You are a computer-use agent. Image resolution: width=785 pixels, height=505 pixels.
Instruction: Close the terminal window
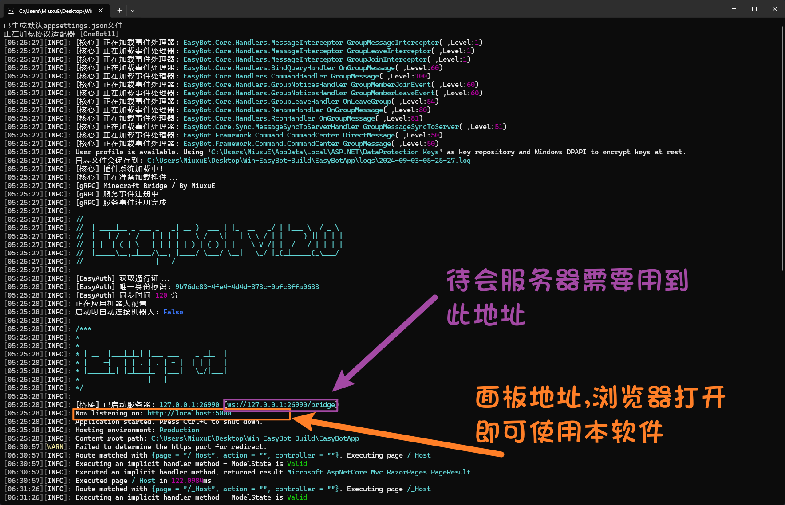pos(775,9)
